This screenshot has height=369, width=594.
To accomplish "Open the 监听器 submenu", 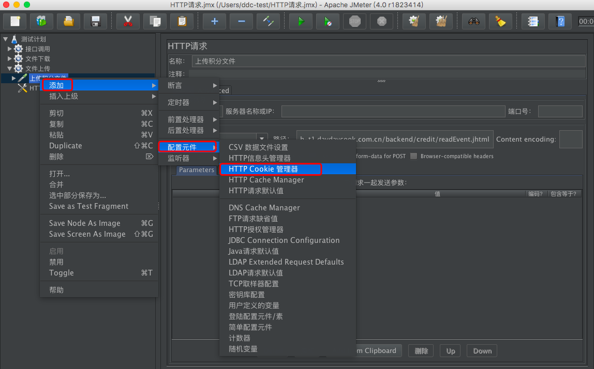I will click(189, 158).
